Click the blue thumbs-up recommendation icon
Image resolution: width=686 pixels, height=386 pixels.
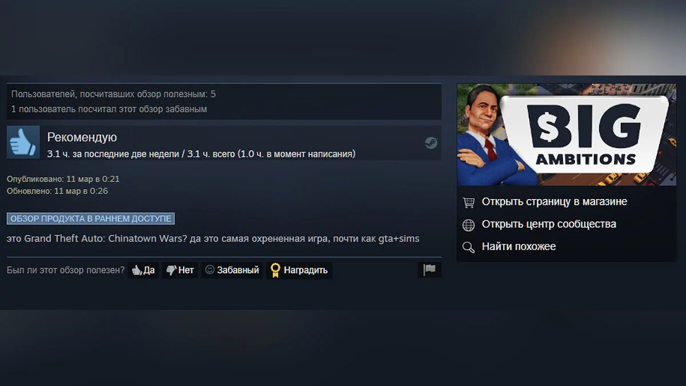(23, 142)
